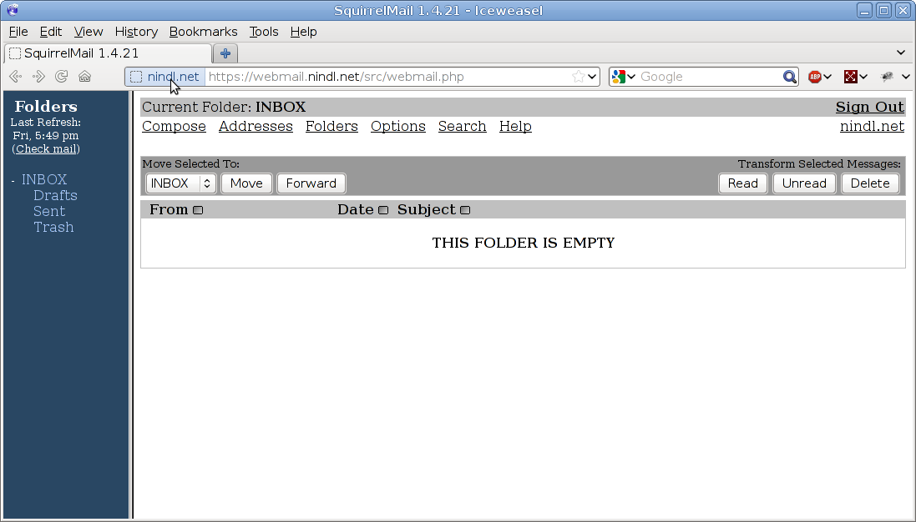Screen dimensions: 916x522
Task: Toggle the Subject column sort box
Action: 465,210
